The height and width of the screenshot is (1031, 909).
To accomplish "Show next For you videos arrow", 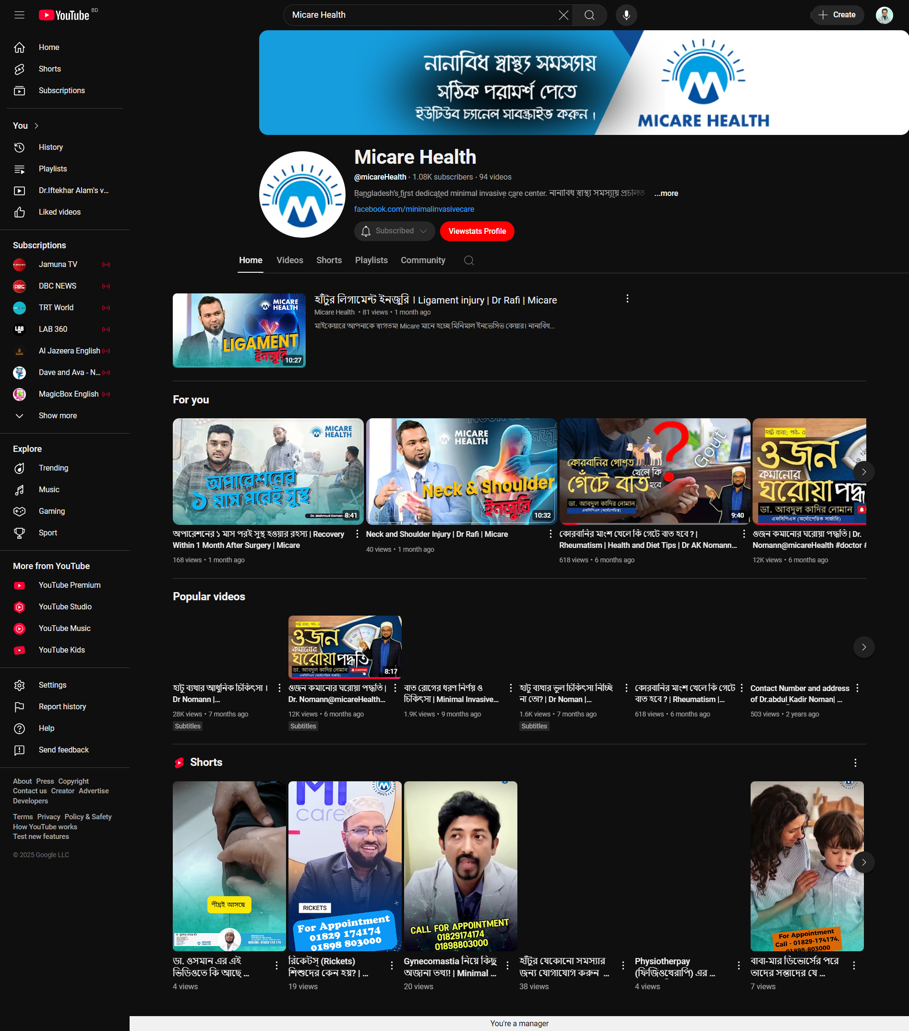I will 863,472.
